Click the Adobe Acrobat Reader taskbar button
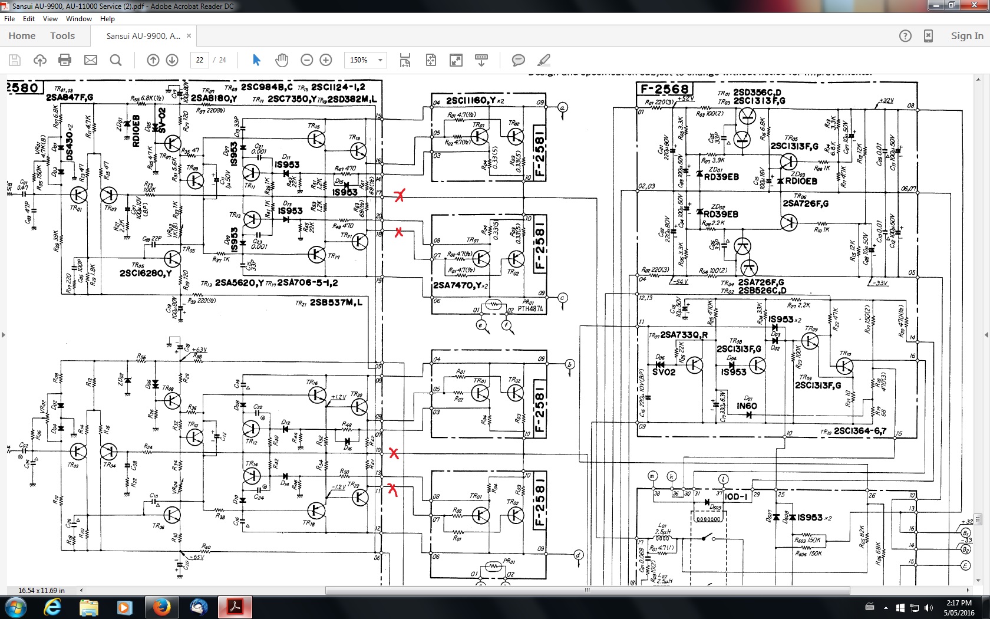This screenshot has height=619, width=990. pos(235,607)
